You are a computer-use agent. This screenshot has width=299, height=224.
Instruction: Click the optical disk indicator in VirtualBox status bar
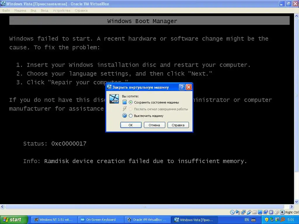232,212
